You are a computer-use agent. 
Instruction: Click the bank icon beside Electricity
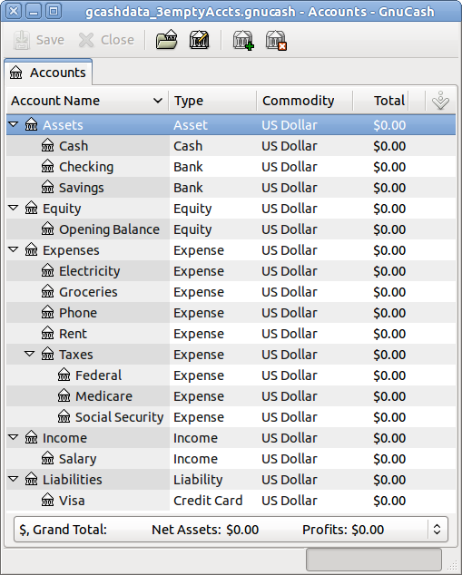click(x=48, y=271)
